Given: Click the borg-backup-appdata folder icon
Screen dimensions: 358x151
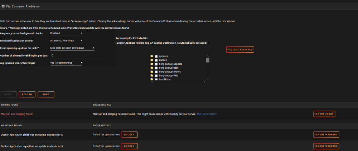Looking at the screenshot, I should click(152, 64).
